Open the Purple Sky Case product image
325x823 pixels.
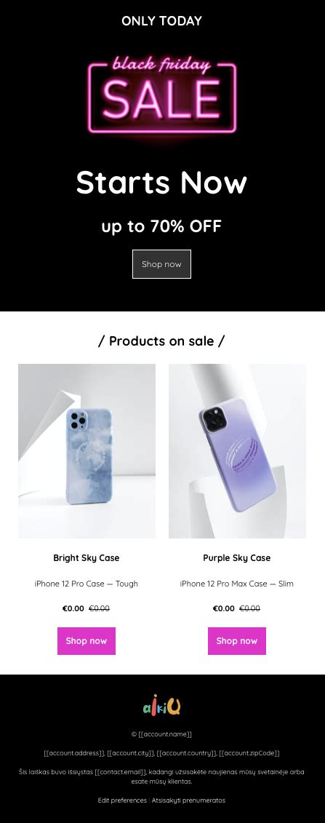[x=237, y=451]
